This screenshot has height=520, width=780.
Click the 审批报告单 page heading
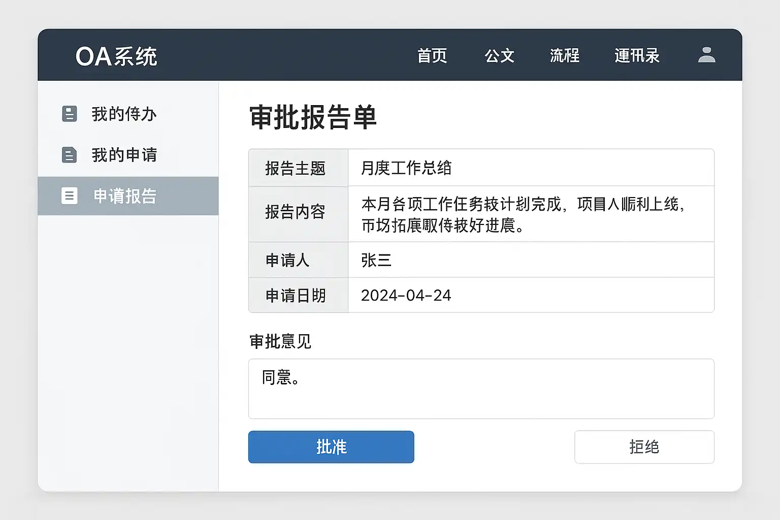313,117
